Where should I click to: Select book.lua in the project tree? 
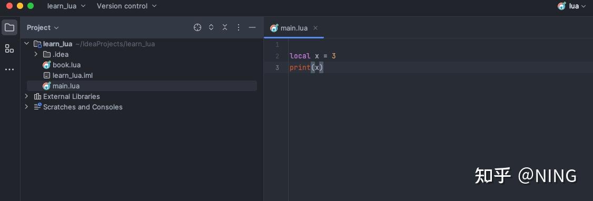click(x=66, y=65)
